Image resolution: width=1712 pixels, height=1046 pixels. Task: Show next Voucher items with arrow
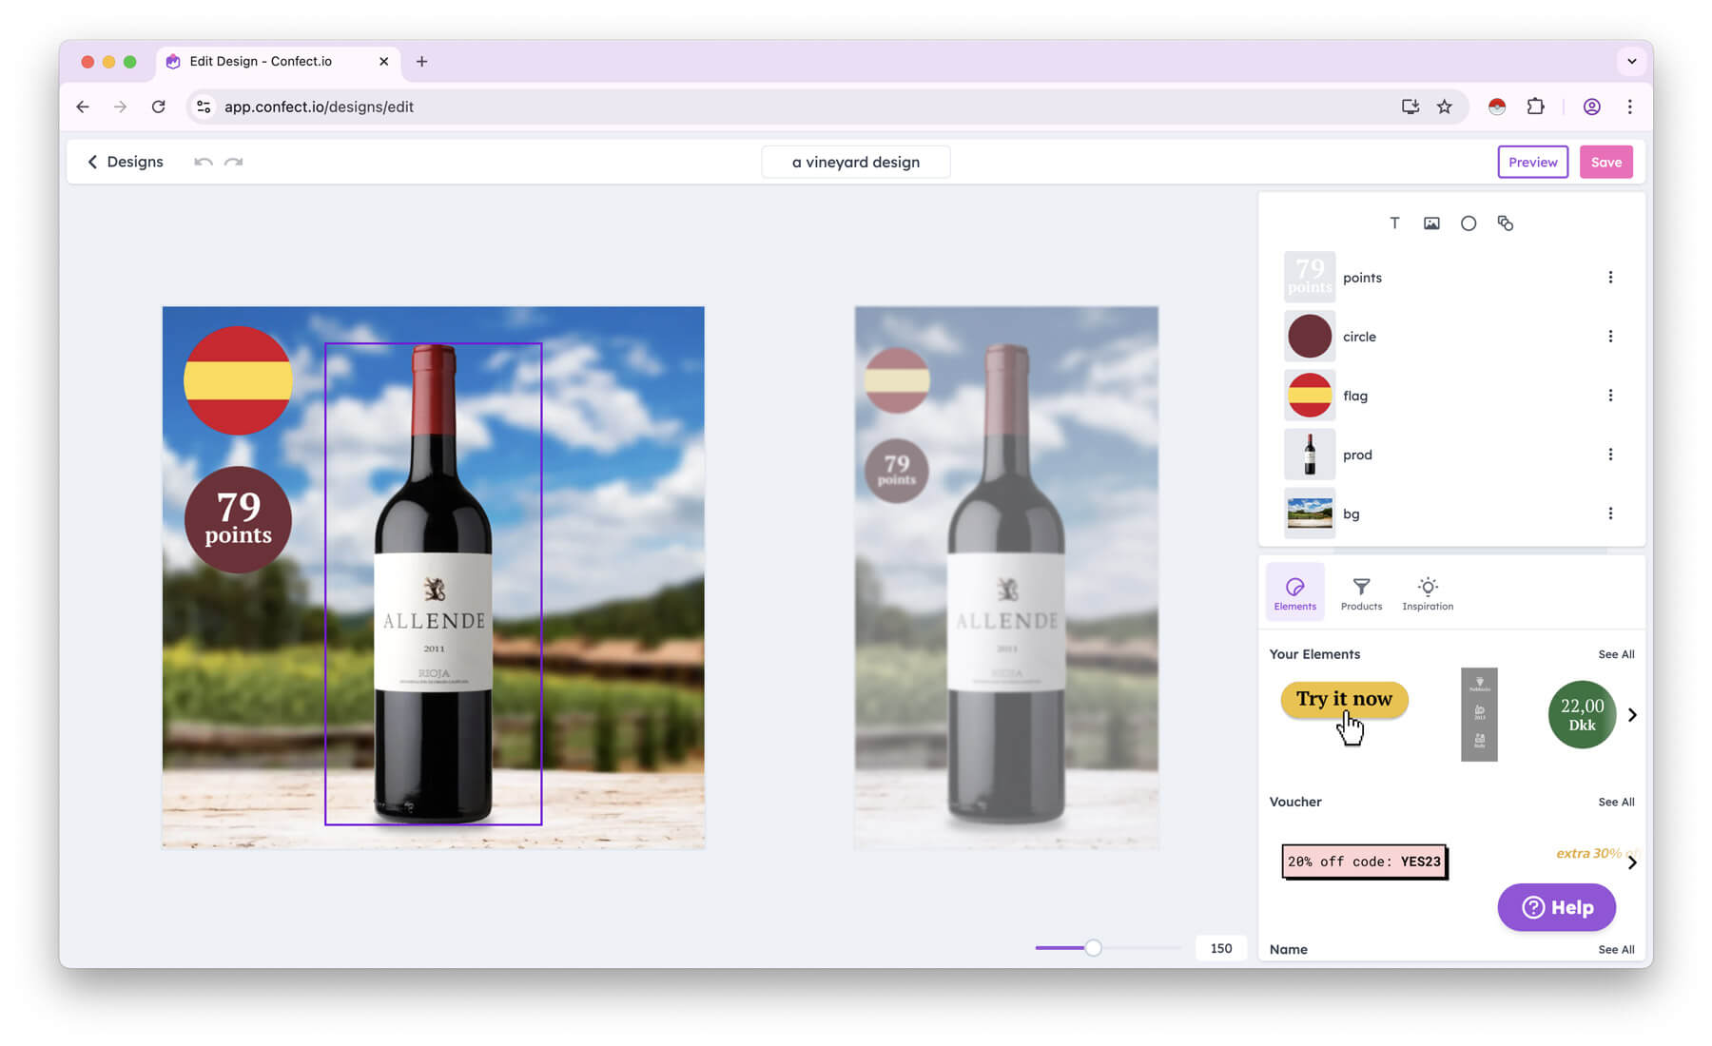point(1632,862)
